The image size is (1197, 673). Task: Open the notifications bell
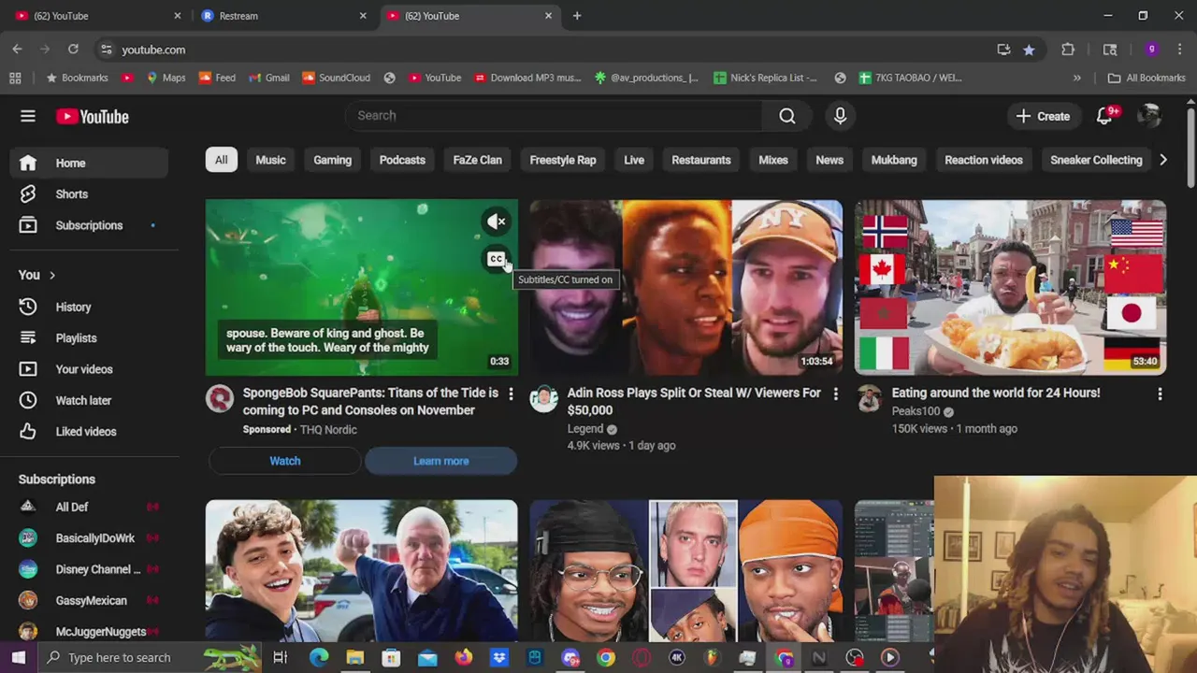1104,116
